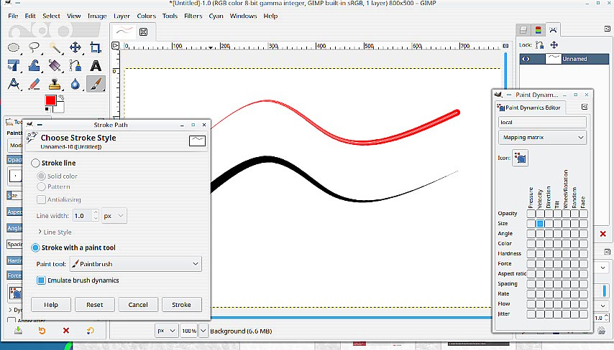The height and width of the screenshot is (350, 614).
Task: Select the Eraser tool
Action: (35, 84)
